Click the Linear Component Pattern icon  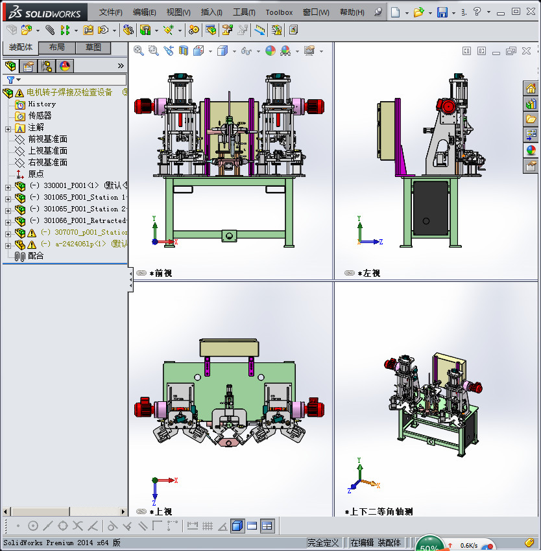[65, 30]
